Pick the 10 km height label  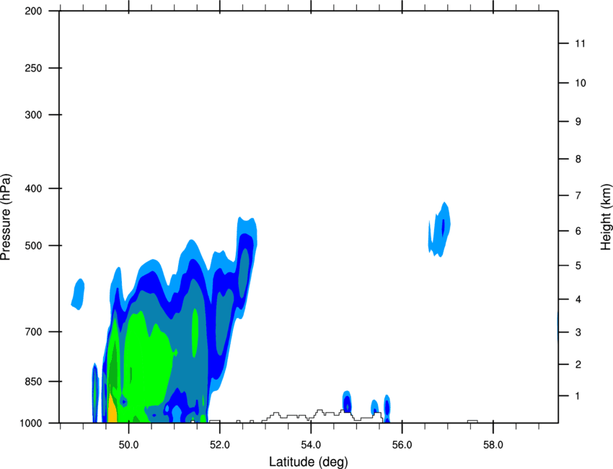[x=580, y=83]
